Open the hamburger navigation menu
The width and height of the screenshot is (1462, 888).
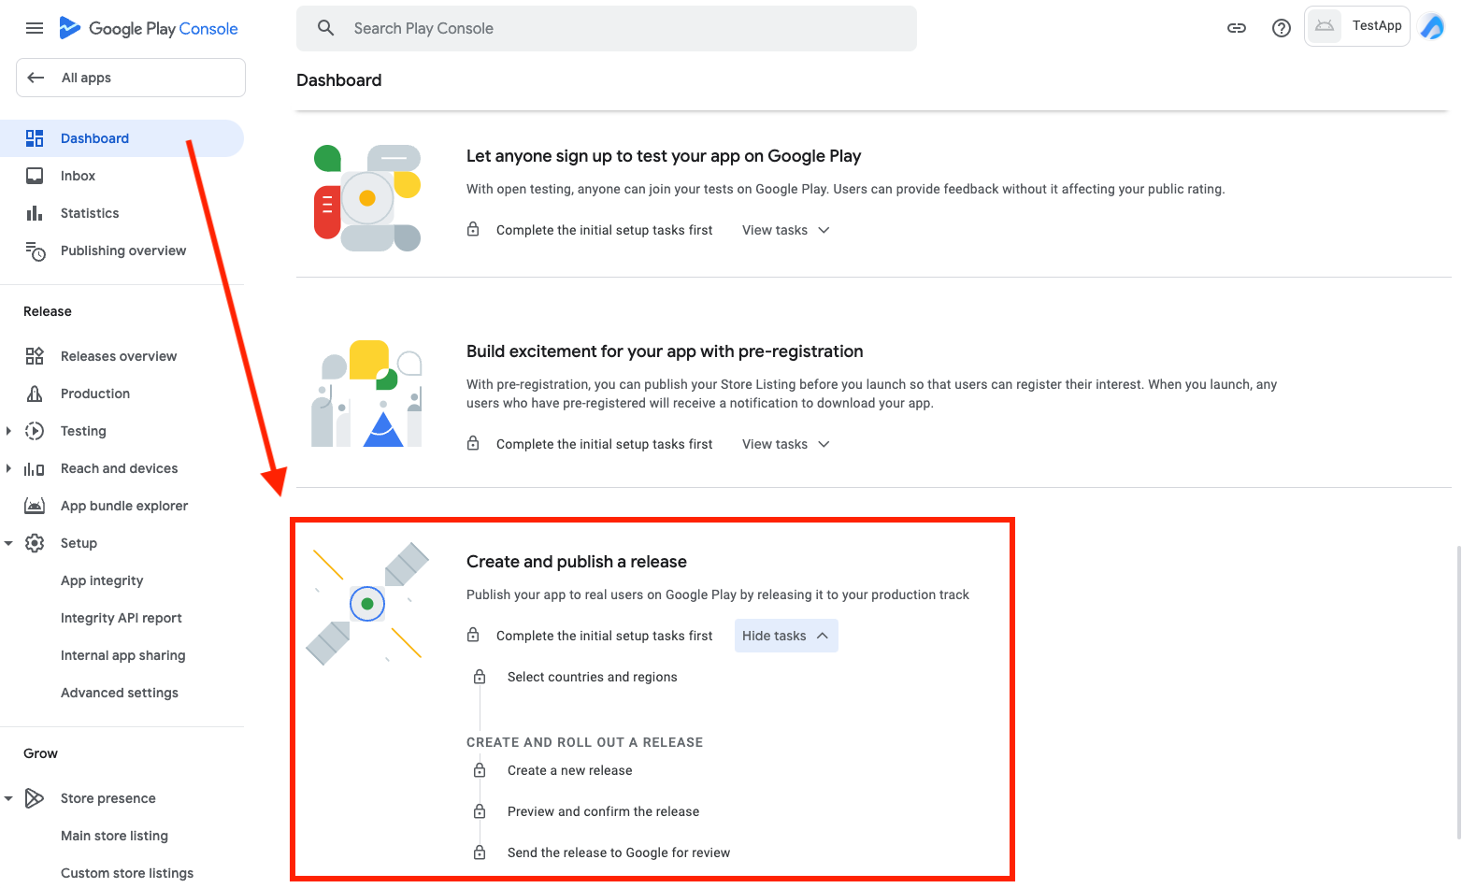click(x=35, y=28)
